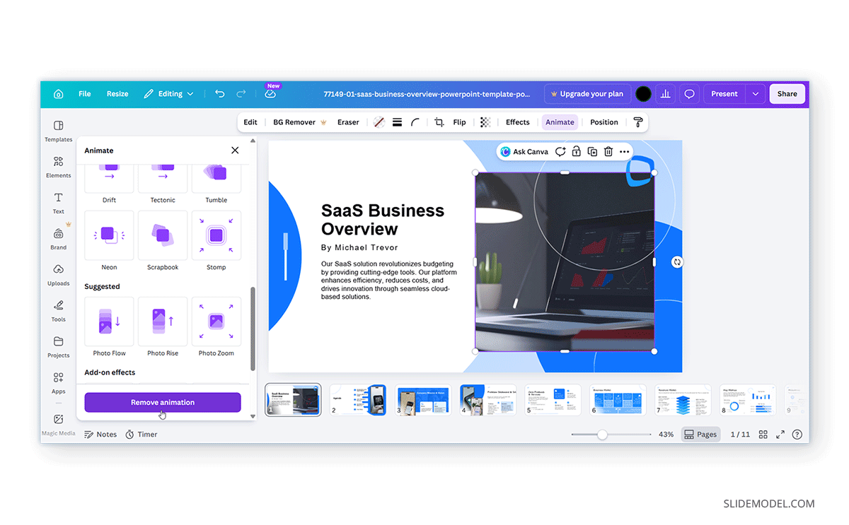
Task: Click the Animate toolbar button
Action: click(560, 122)
